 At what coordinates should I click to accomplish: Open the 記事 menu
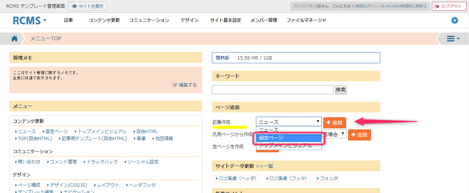pyautogui.click(x=68, y=20)
